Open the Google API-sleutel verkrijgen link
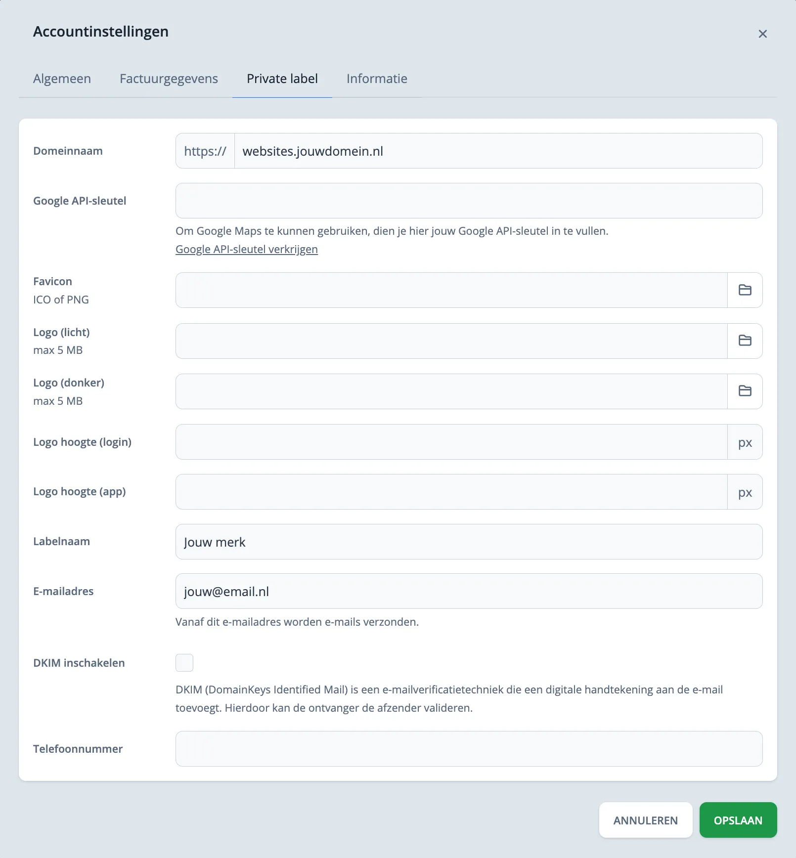 (x=246, y=250)
